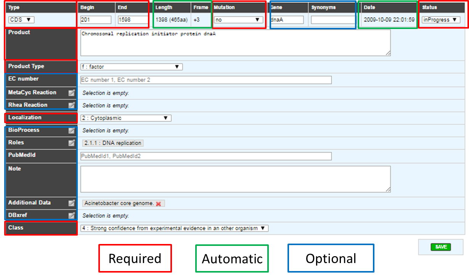Image resolution: width=469 pixels, height=276 pixels.
Task: Click the Note text area
Action: tap(235, 179)
